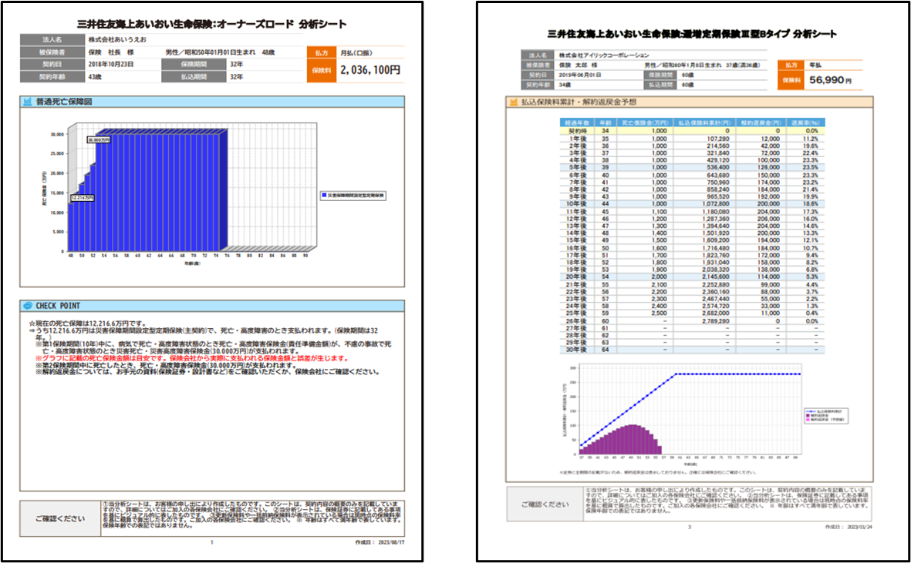Click the cumulative premium 107,280
The width and height of the screenshot is (911, 563).
tap(719, 139)
